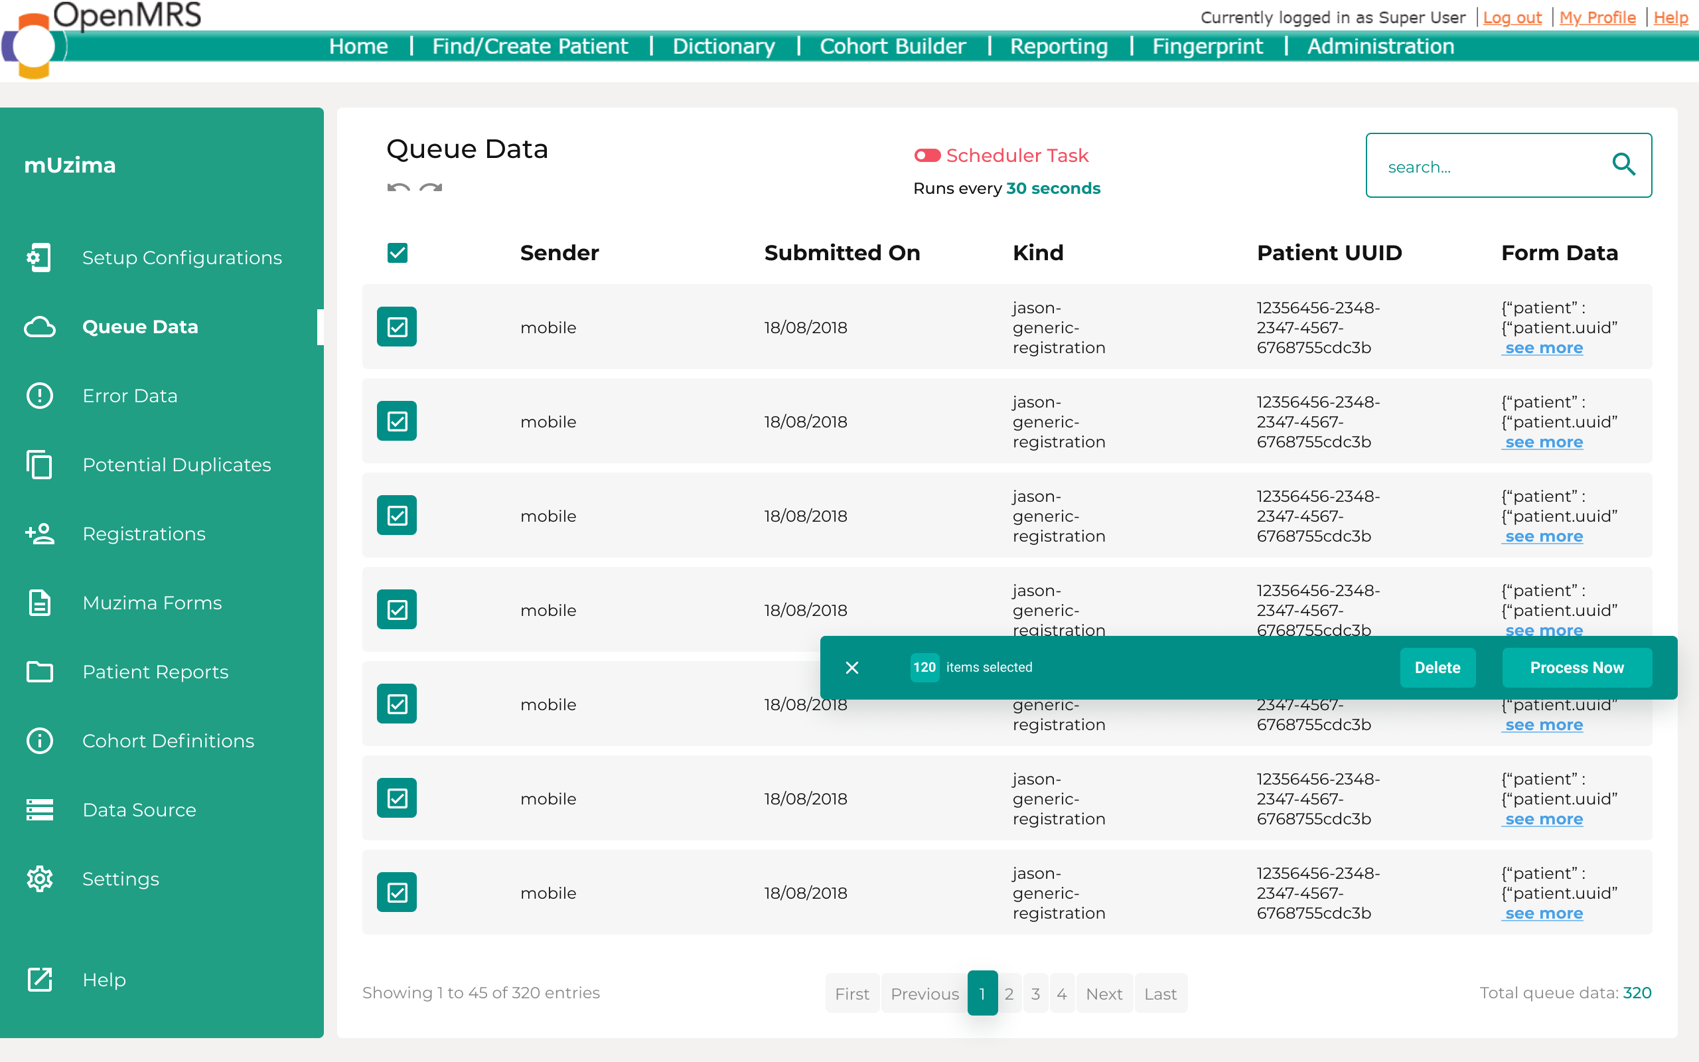This screenshot has width=1699, height=1062.
Task: Uncheck the first row checkbox
Action: pos(397,327)
